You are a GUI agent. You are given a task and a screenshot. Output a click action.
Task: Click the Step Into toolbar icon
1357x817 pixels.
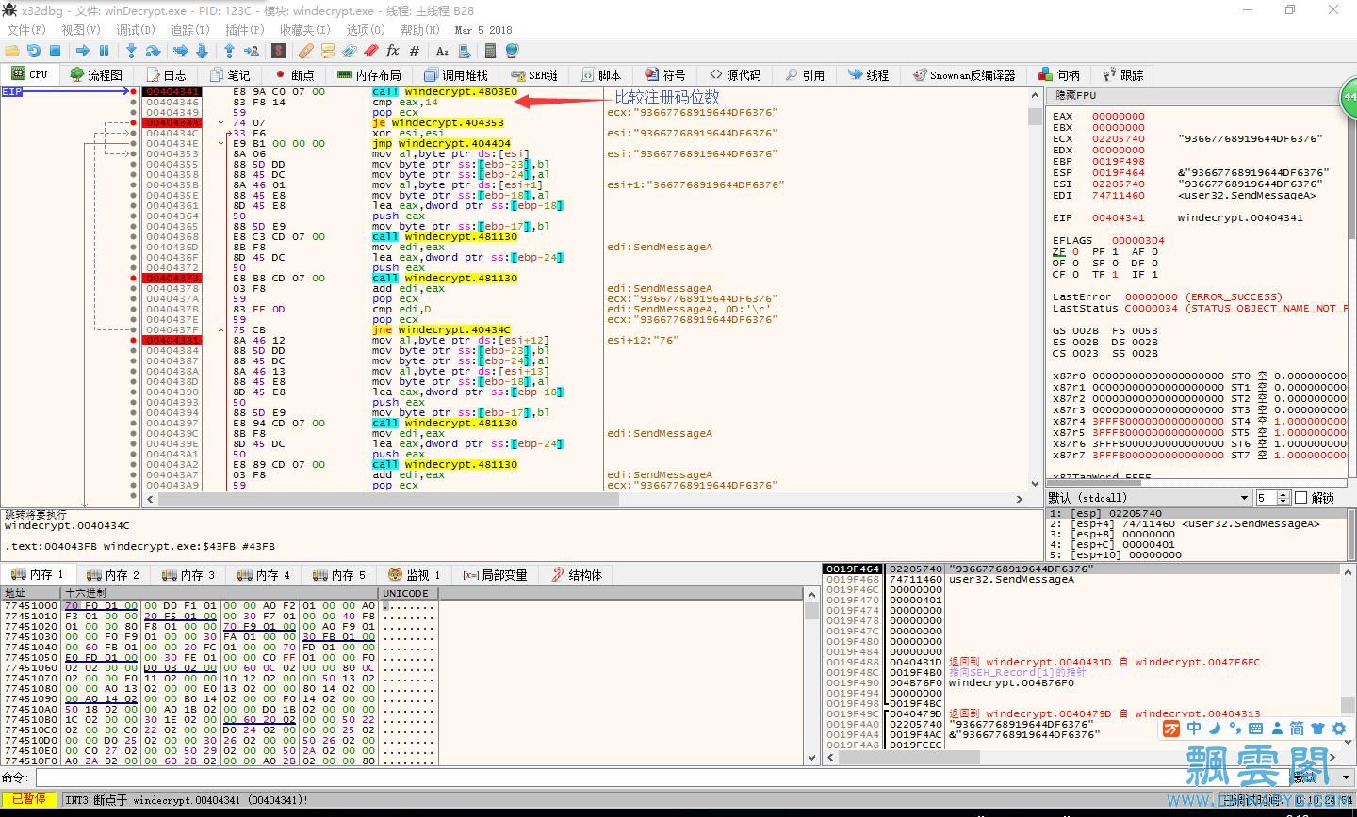[132, 51]
